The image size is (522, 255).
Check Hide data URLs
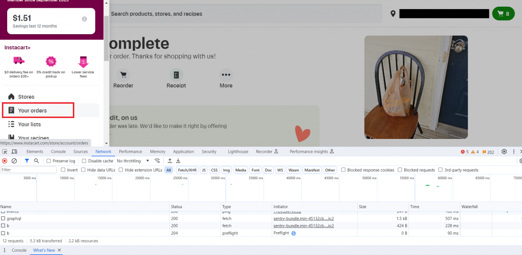point(83,170)
